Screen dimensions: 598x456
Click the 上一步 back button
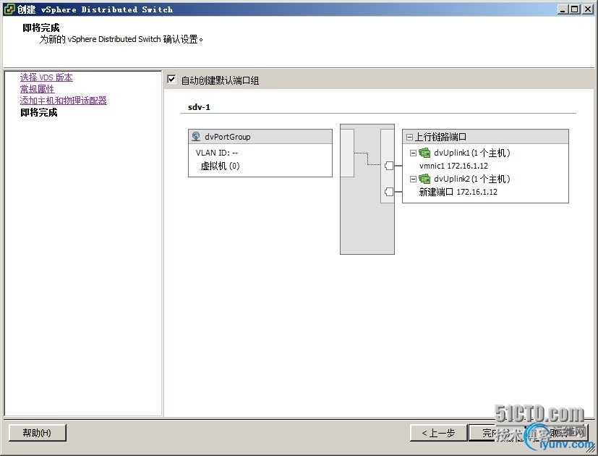(x=438, y=433)
